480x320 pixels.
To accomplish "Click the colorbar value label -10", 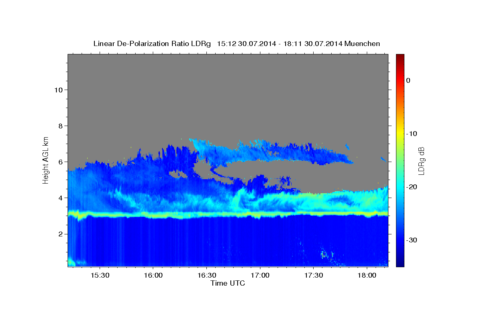I will click(412, 134).
